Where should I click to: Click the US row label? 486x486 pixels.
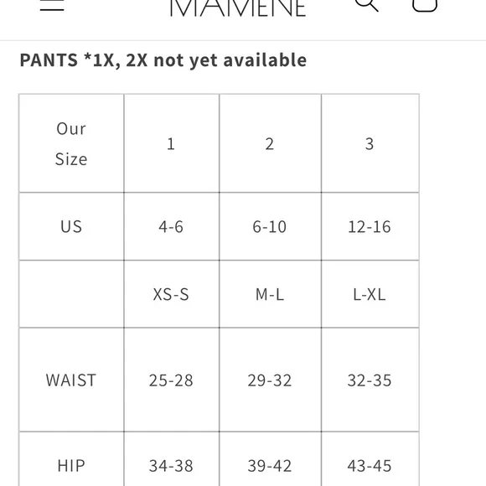point(71,226)
